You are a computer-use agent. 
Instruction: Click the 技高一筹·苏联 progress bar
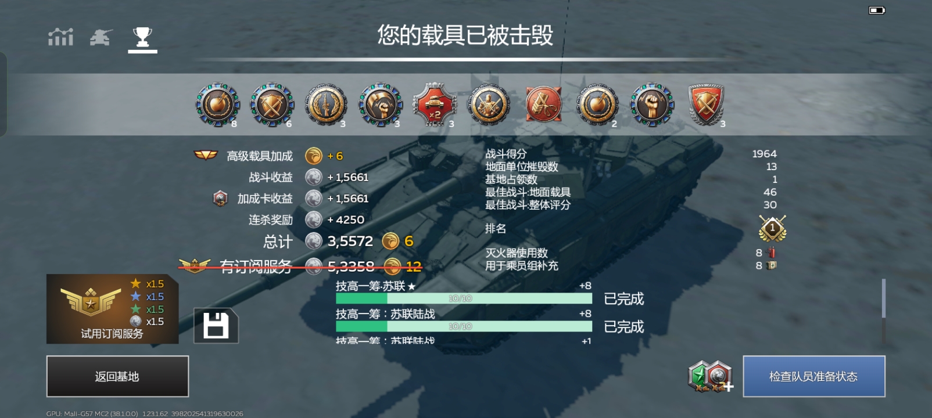(x=464, y=298)
